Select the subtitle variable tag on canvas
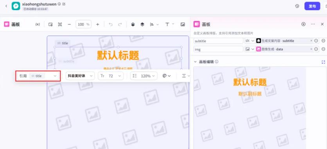 [66, 61]
